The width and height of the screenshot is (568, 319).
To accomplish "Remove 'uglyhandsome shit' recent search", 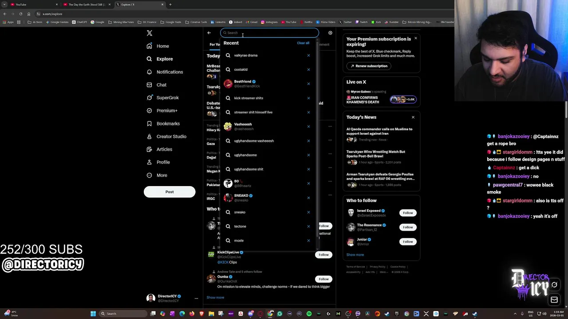I will [x=308, y=169].
